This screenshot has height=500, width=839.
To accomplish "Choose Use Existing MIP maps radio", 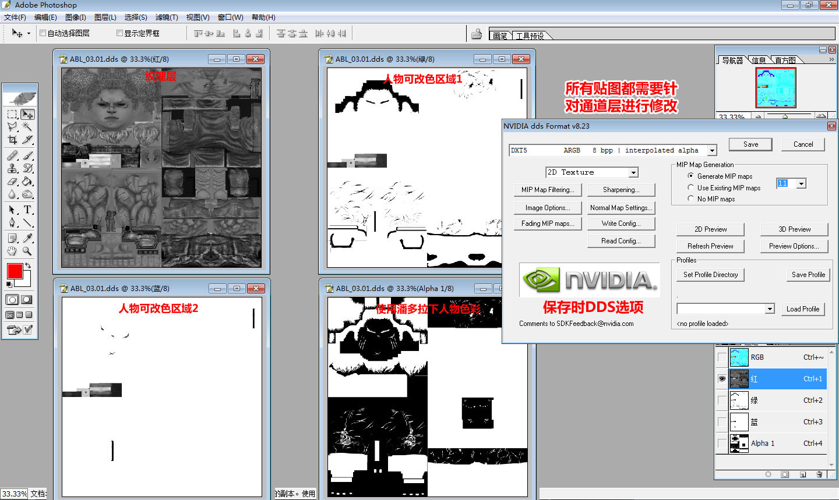I will 691,188.
